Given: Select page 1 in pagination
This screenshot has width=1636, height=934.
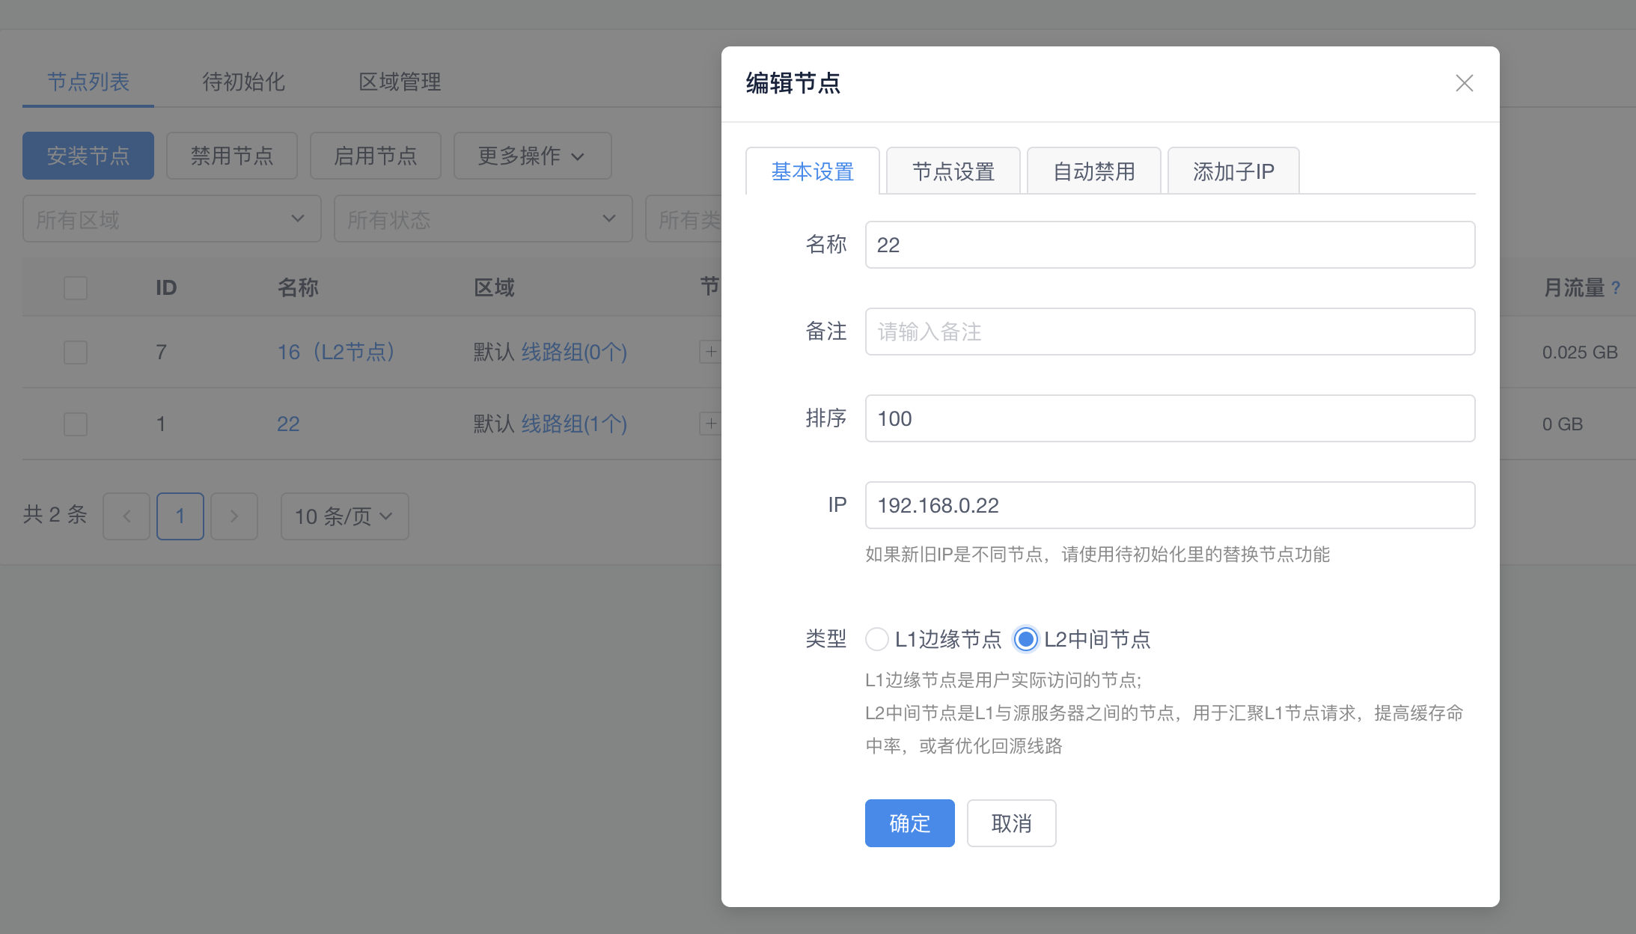Looking at the screenshot, I should pyautogui.click(x=180, y=516).
